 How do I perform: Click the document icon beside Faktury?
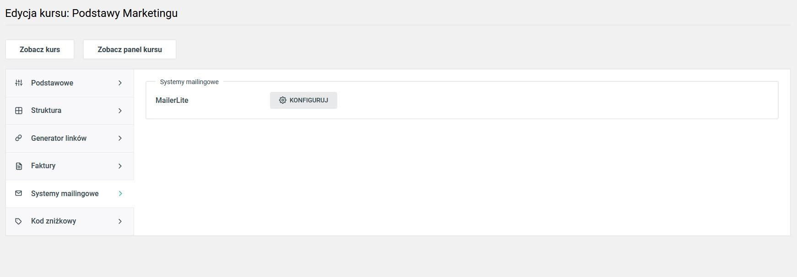tap(19, 166)
